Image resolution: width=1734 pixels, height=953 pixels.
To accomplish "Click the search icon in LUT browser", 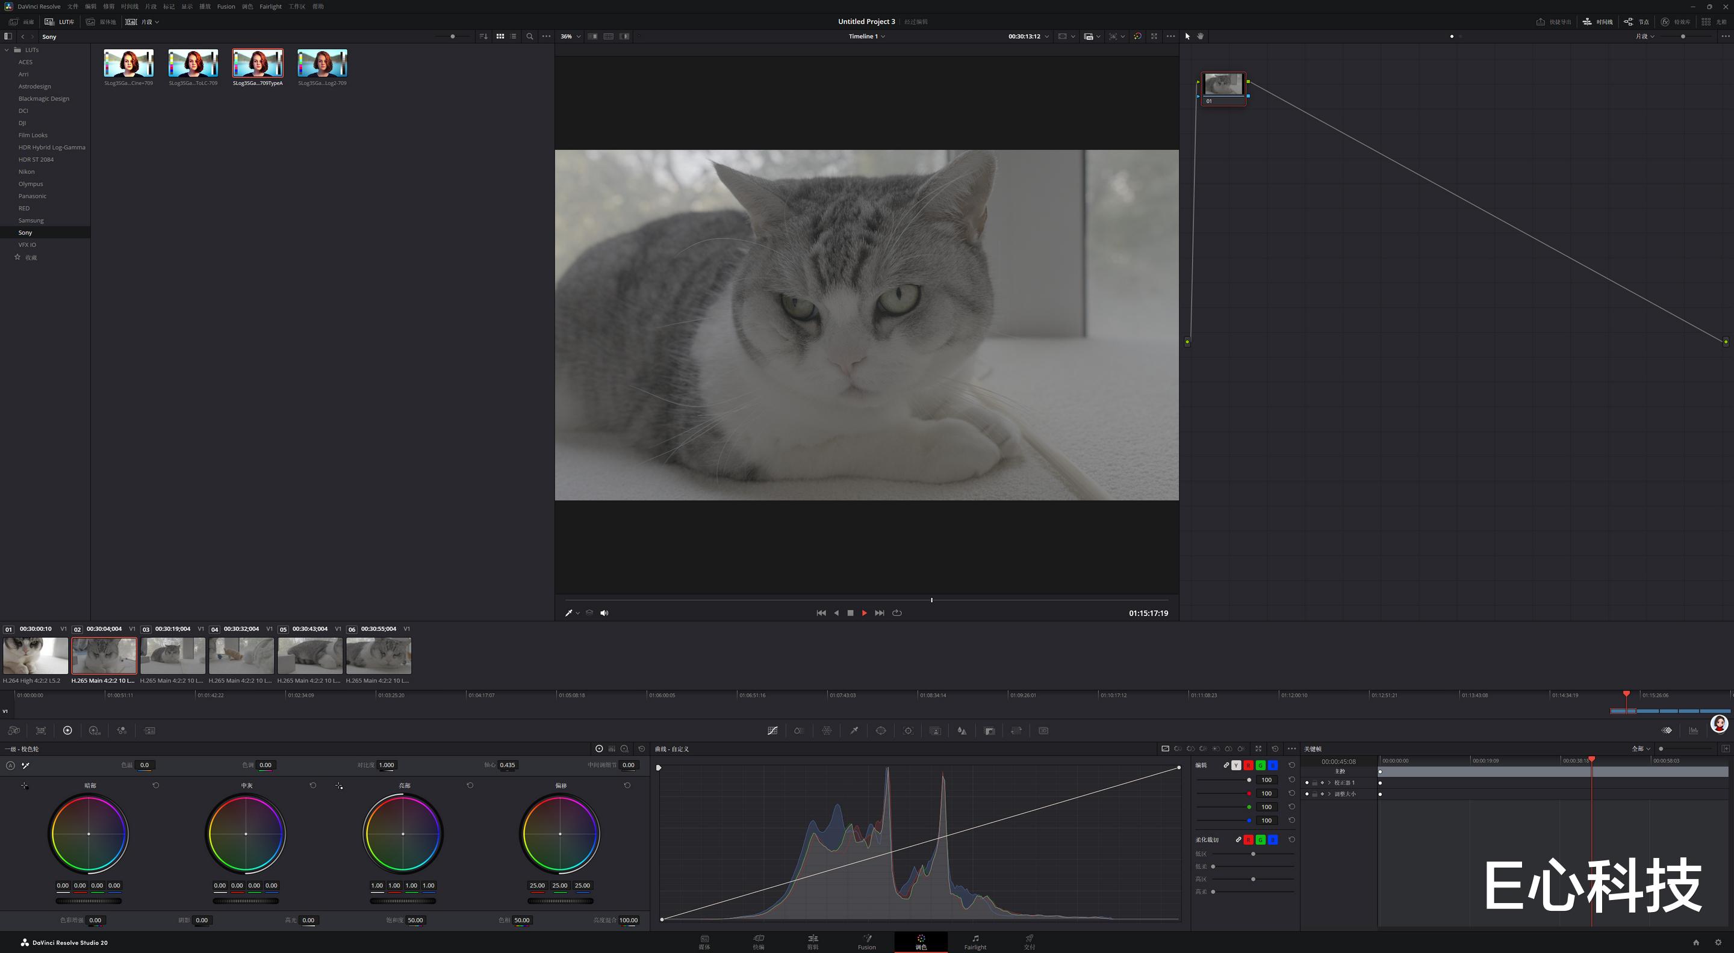I will pyautogui.click(x=530, y=36).
